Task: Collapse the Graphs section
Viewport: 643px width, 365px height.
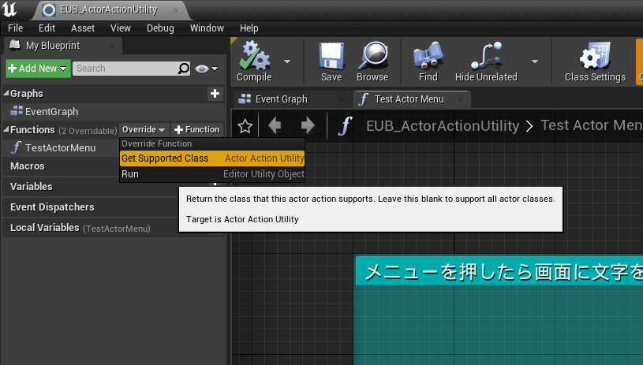Action: tap(6, 93)
